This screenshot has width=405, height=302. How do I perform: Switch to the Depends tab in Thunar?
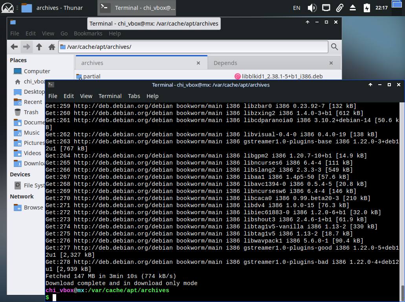[274, 63]
